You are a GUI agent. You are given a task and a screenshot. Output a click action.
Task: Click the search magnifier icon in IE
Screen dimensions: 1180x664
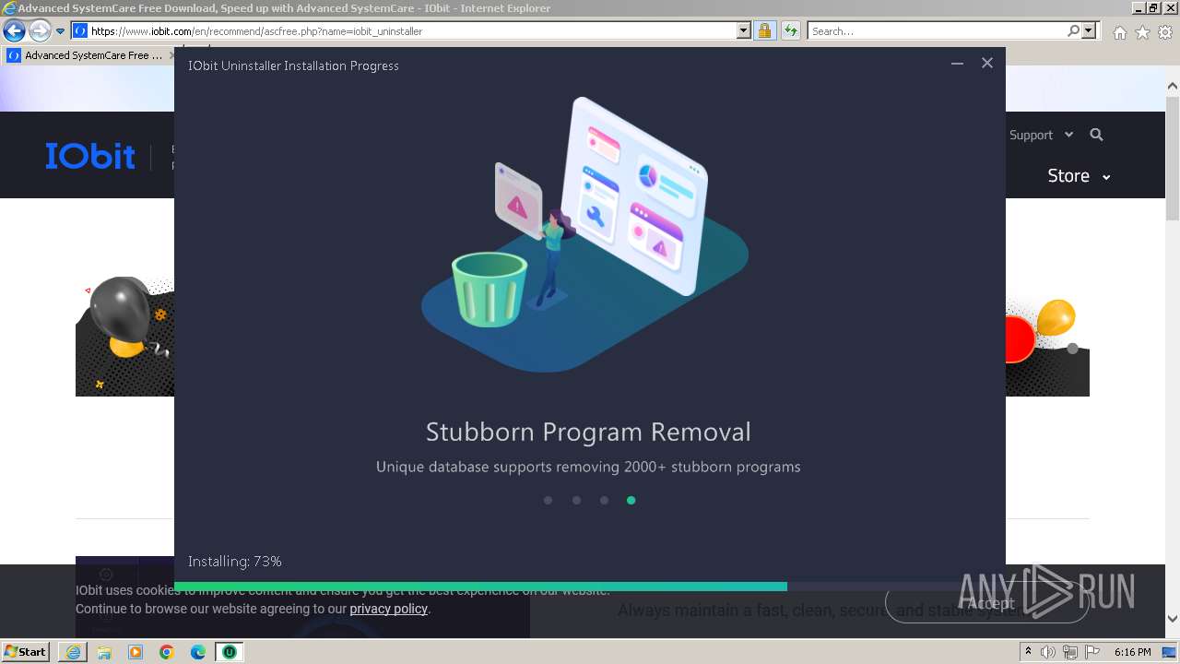(1073, 31)
